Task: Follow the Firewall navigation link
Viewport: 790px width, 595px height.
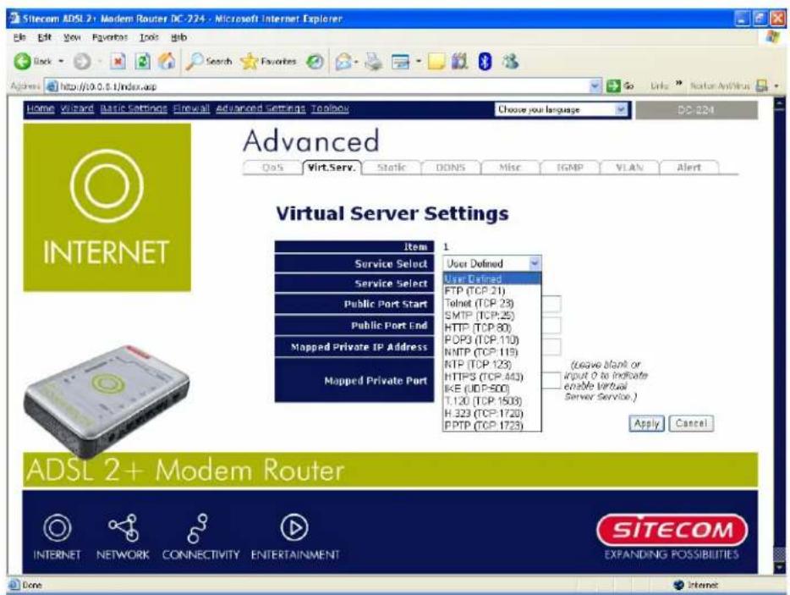Action: [191, 108]
